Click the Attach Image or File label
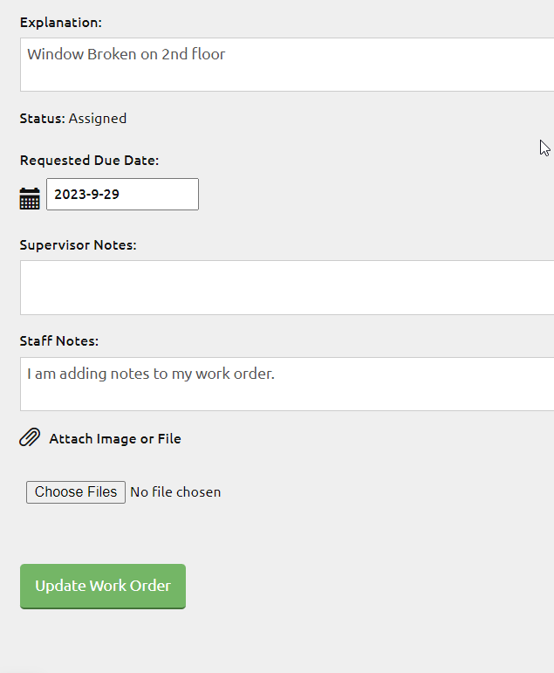The image size is (554, 673). point(115,439)
